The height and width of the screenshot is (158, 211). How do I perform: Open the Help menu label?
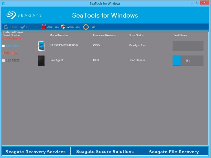tap(93, 27)
